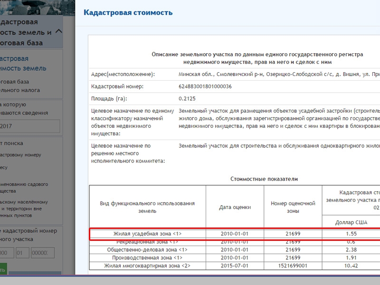Click the last cadastral number input field
Viewport: 380px width, 285px height.
coord(43,253)
